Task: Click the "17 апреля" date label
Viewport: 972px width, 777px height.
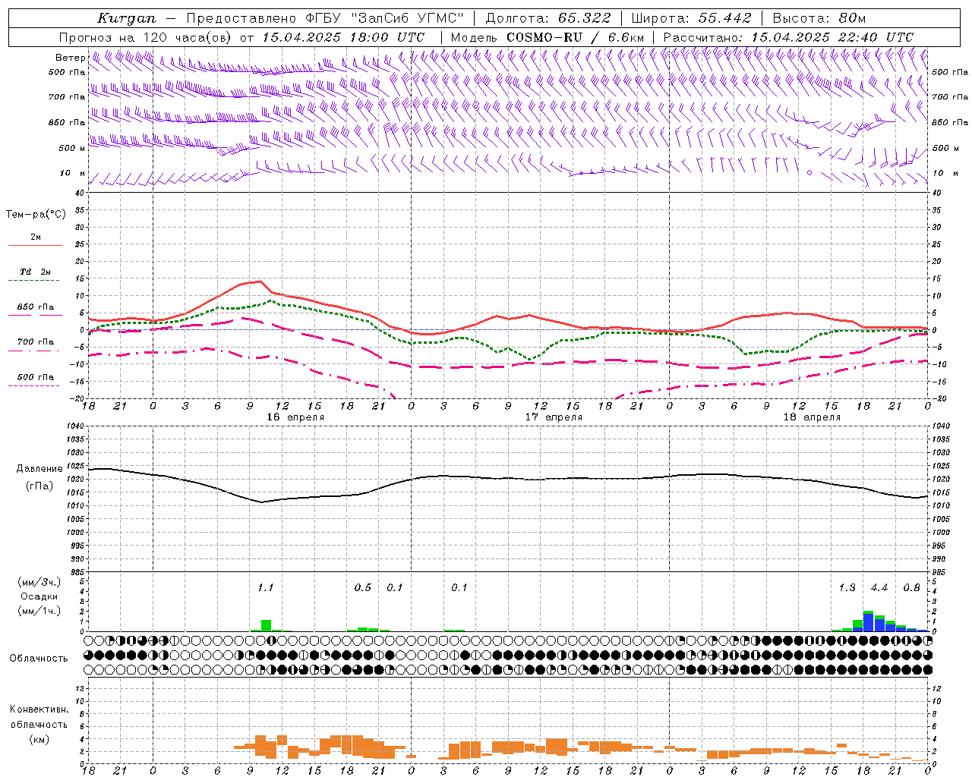Action: [554, 417]
